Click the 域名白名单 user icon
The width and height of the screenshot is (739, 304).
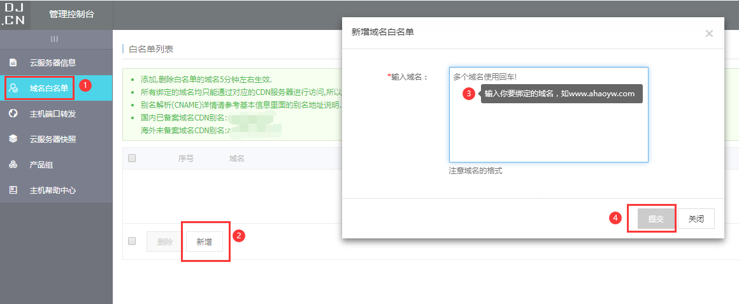13,88
